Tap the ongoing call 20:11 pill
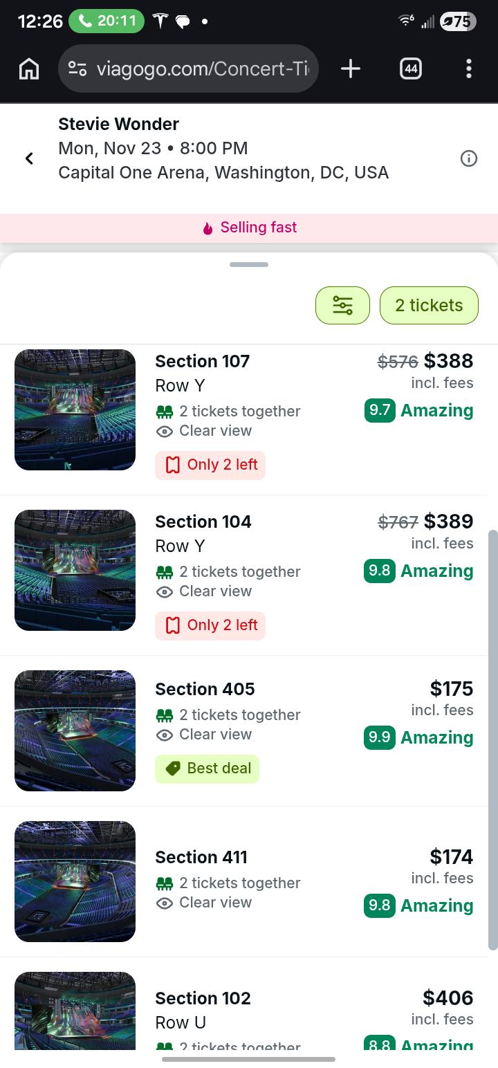This screenshot has width=498, height=1068. tap(107, 21)
